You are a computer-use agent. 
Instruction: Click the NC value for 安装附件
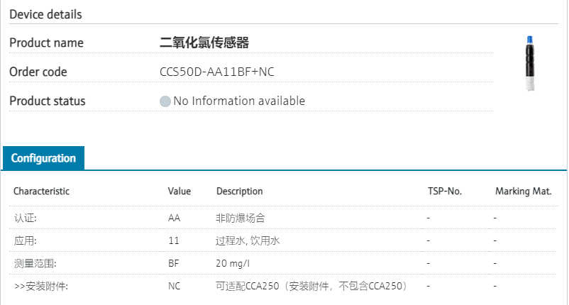click(x=175, y=287)
